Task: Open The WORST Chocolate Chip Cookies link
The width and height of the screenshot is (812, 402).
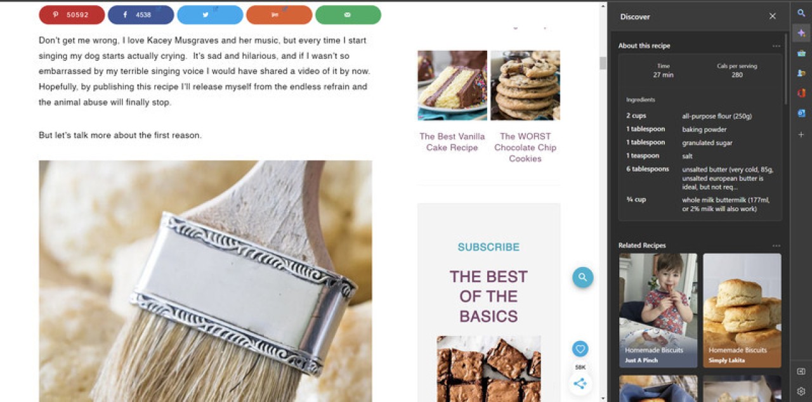Action: click(525, 147)
